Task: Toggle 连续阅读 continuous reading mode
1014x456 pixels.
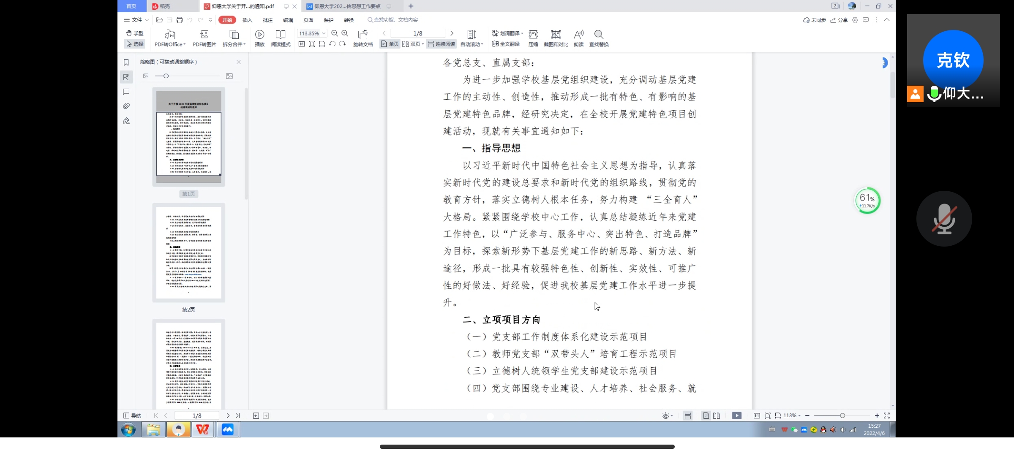Action: coord(441,44)
